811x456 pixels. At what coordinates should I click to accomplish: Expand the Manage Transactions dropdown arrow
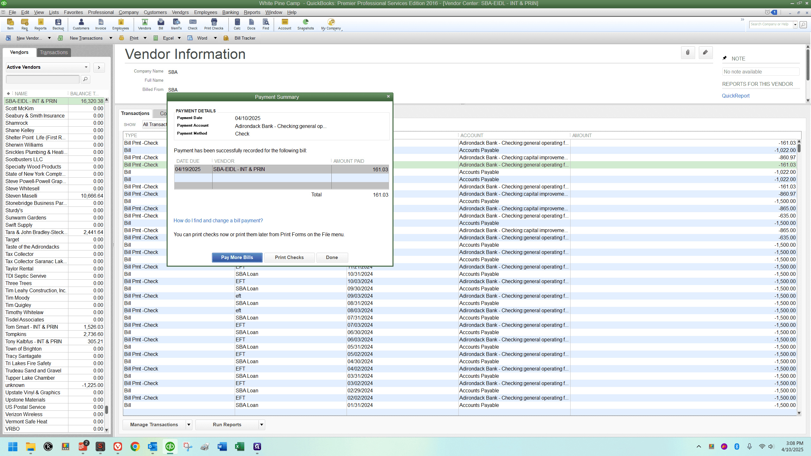(189, 425)
